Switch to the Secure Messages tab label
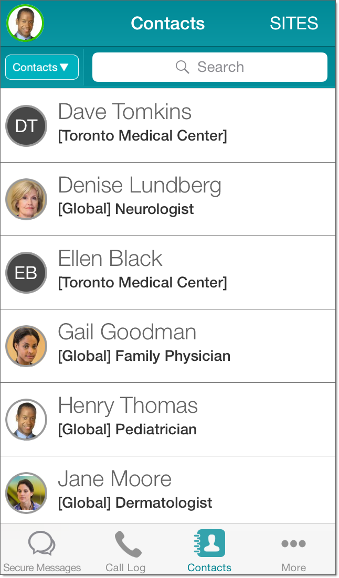Image resolution: width=339 pixels, height=578 pixels. (x=42, y=568)
